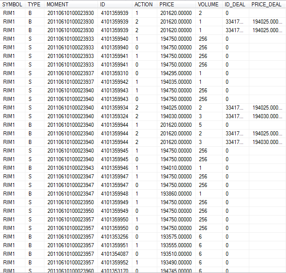The height and width of the screenshot is (273, 286).
Task: Select the price cell 194010.00000
Action: (176, 168)
